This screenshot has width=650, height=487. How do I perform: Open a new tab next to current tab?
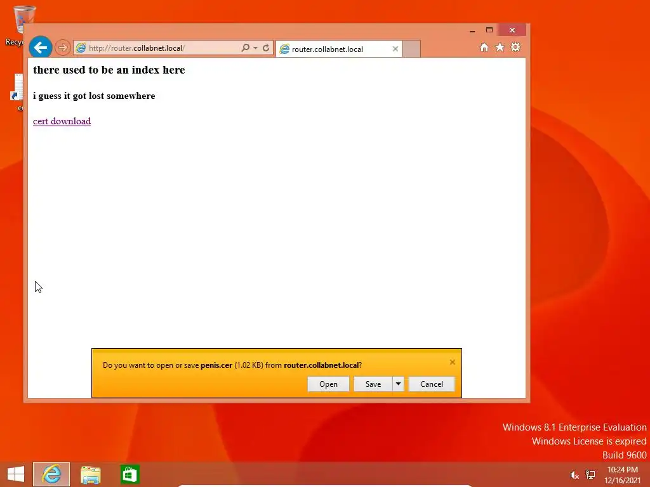click(x=411, y=49)
